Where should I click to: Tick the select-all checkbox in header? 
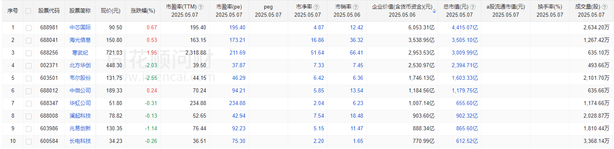tap(28, 11)
